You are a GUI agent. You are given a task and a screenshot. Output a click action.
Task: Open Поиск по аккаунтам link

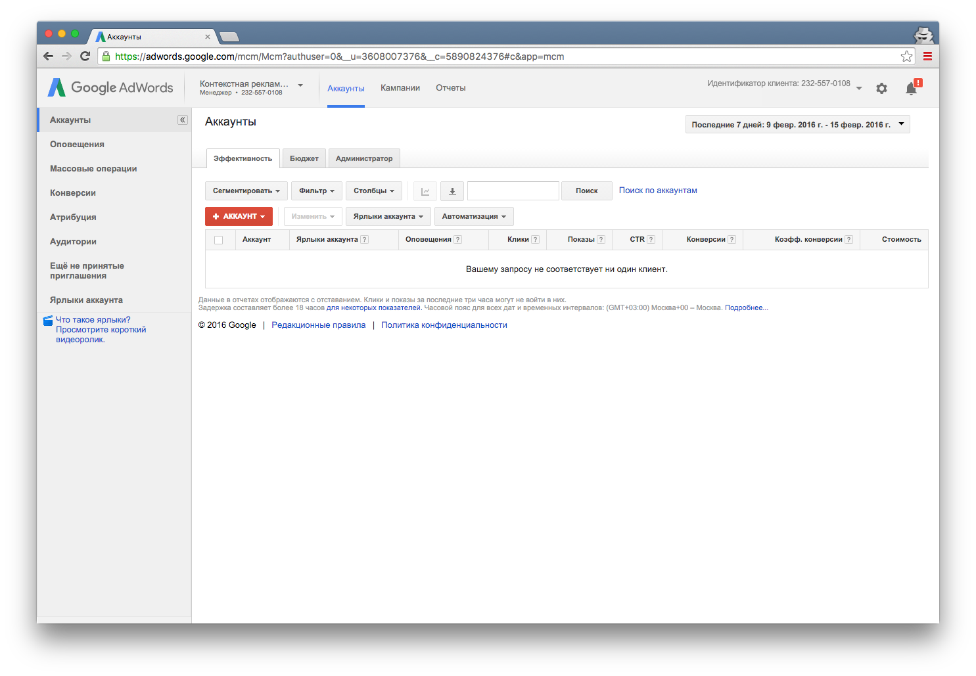(x=658, y=191)
